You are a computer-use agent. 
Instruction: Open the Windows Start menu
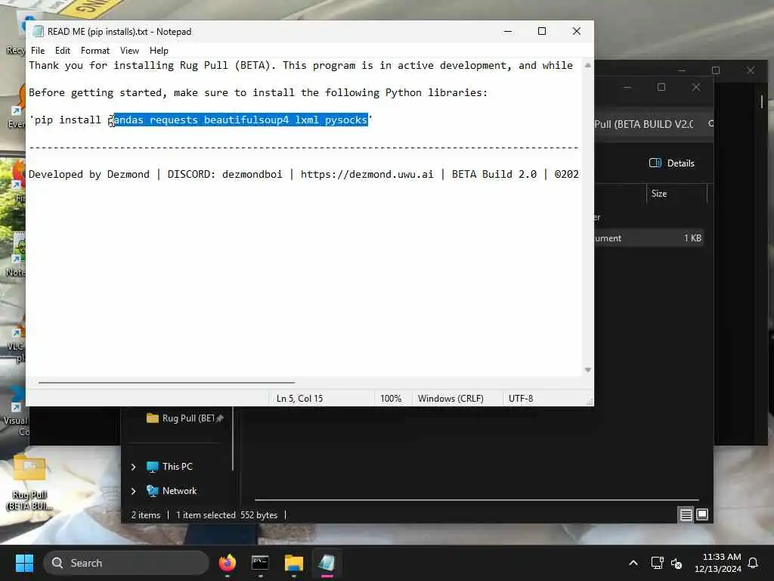coord(24,563)
